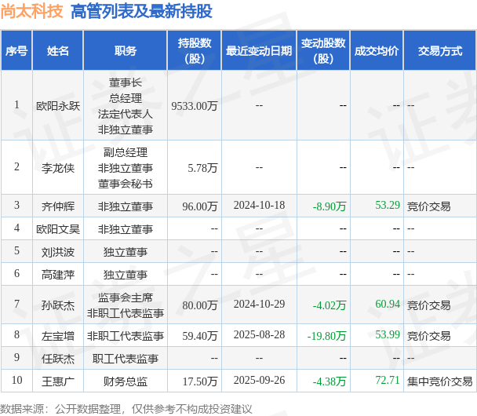Select the 变动股数(股) column header
The image size is (477, 416).
coord(323,50)
